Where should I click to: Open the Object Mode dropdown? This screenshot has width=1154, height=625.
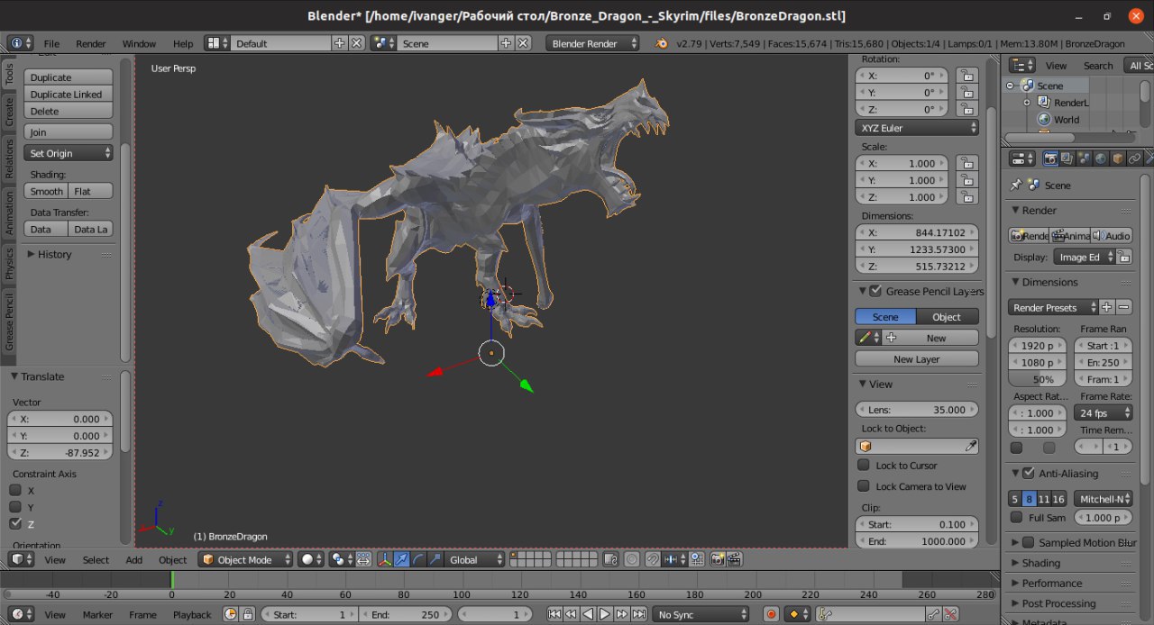pyautogui.click(x=246, y=559)
